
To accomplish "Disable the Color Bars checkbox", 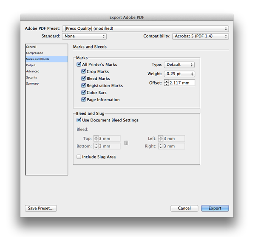I will [x=84, y=93].
